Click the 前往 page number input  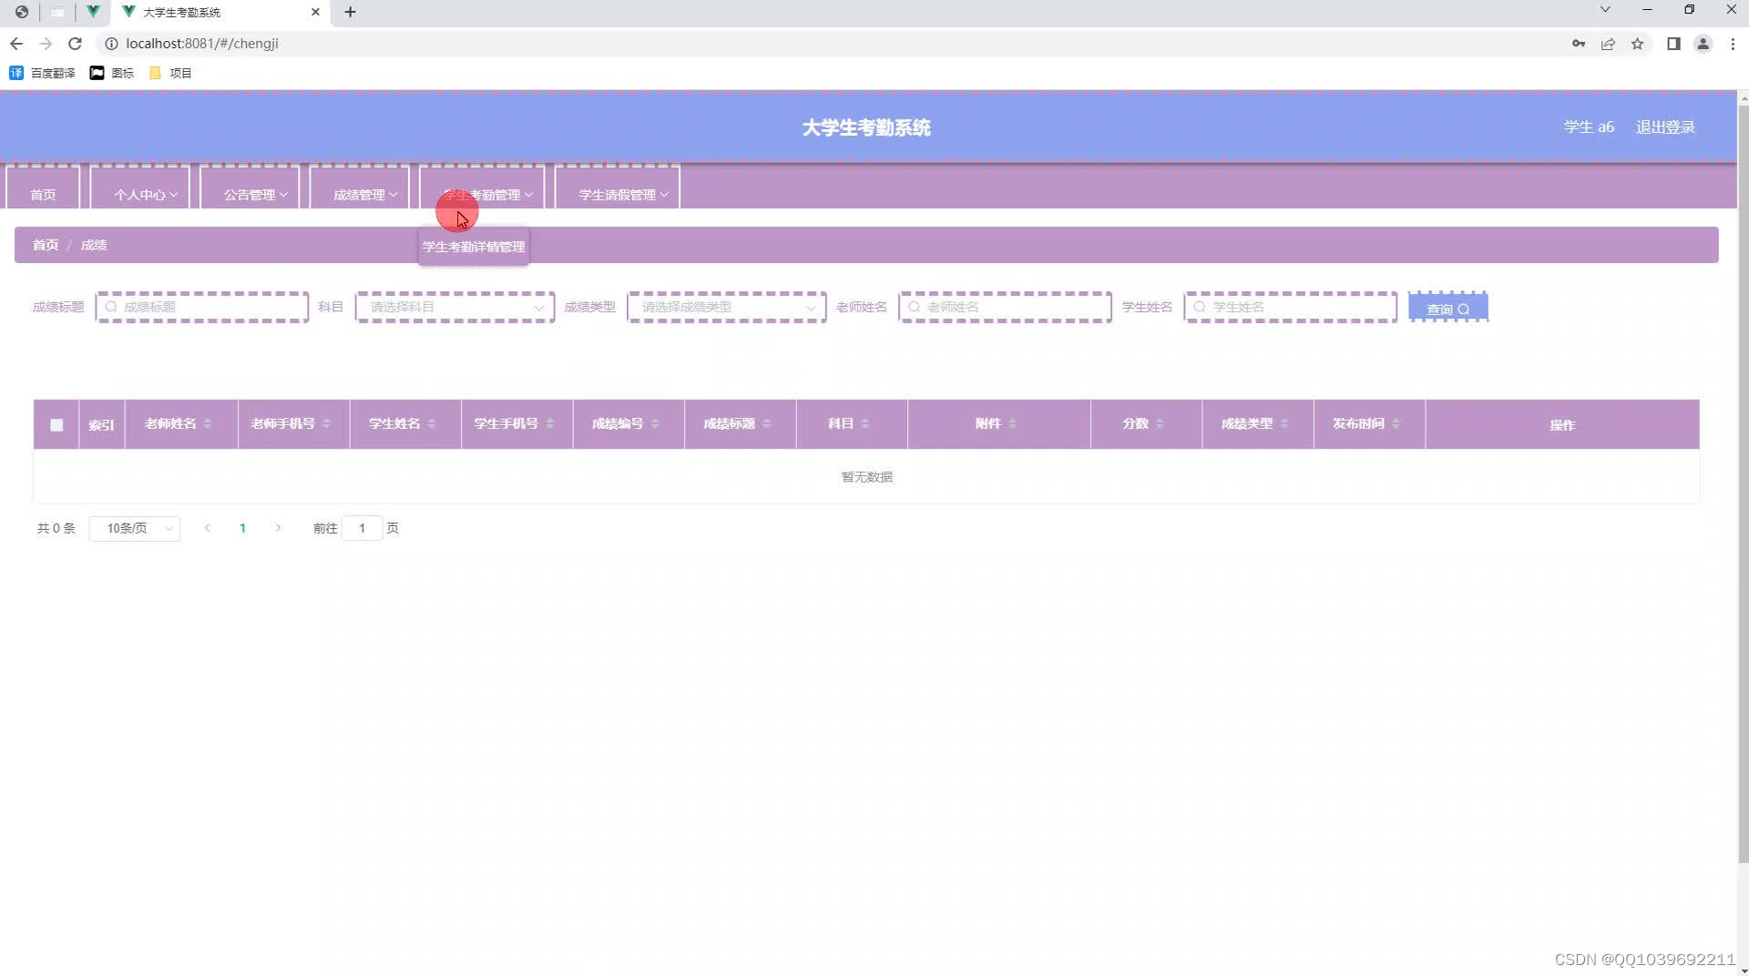(362, 528)
